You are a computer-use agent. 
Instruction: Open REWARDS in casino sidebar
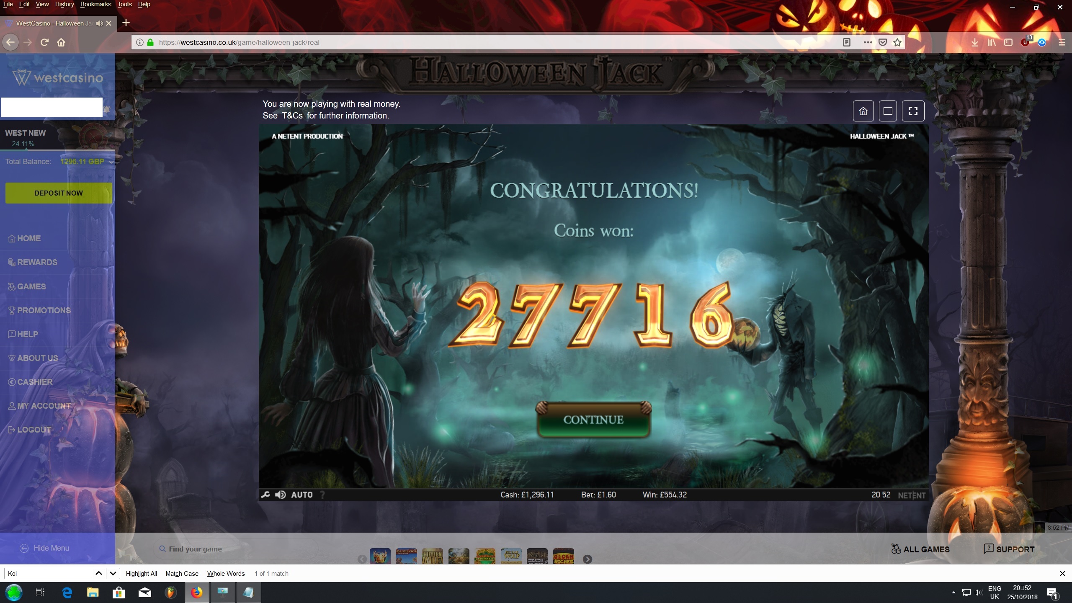pyautogui.click(x=33, y=262)
